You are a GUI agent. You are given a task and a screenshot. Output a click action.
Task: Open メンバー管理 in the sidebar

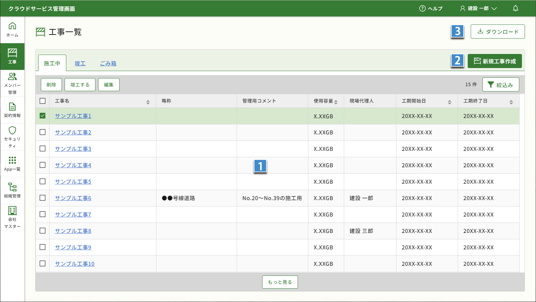(12, 83)
